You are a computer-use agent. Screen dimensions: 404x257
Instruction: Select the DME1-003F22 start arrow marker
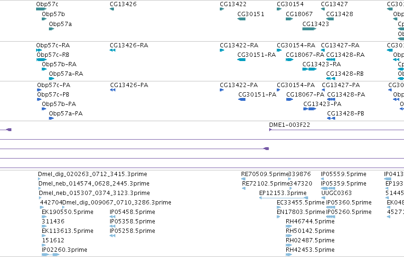tap(270, 130)
